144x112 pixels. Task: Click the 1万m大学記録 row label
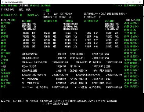[29, 66]
